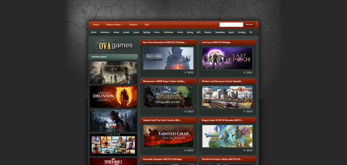Open Dragon Quest III HD-2D Remake title
Image resolution: width=347 pixels, height=165 pixels.
[x=223, y=120]
